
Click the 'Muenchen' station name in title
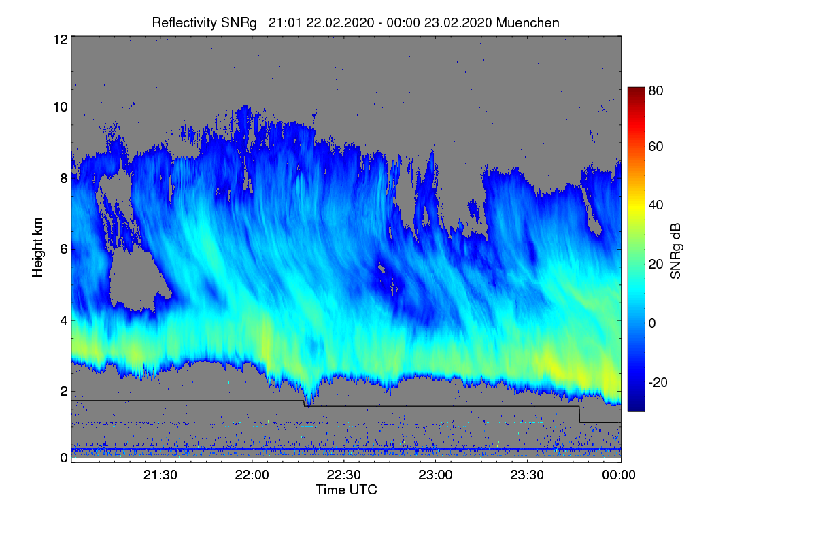pos(528,22)
